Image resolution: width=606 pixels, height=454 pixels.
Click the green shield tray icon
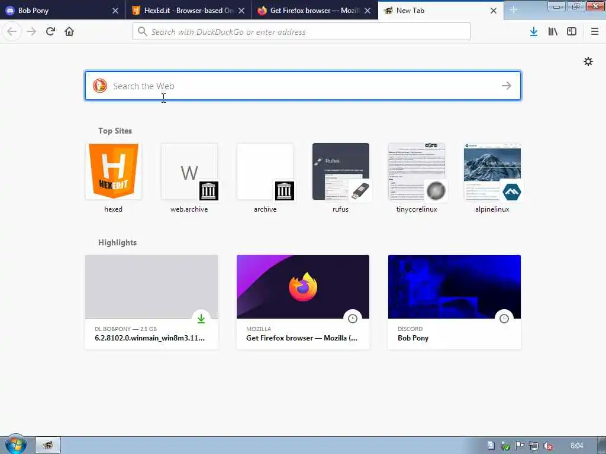505,446
